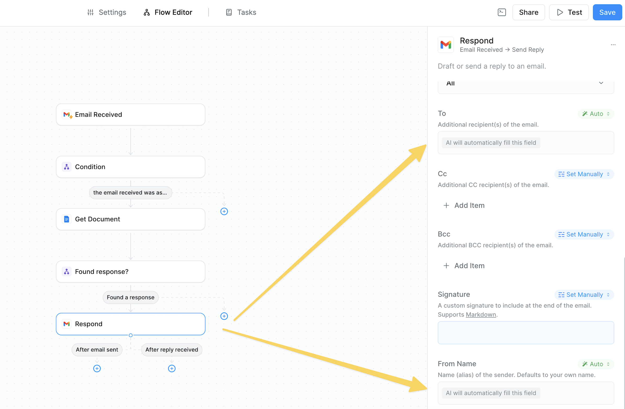The image size is (625, 409).
Task: Click the add-branch plus icon beside Respond node
Action: click(x=224, y=316)
